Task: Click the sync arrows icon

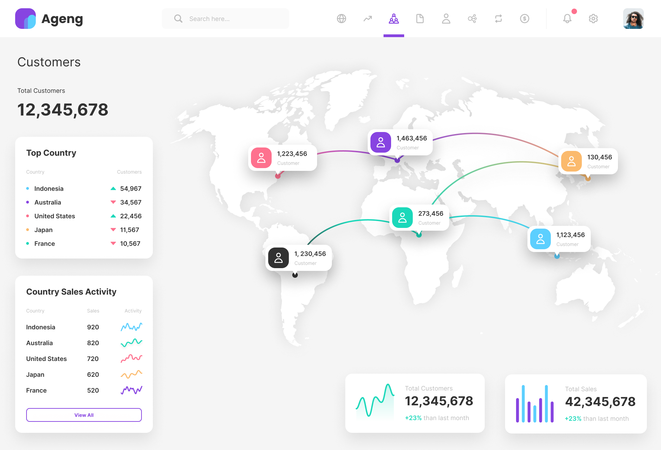Action: [498, 19]
